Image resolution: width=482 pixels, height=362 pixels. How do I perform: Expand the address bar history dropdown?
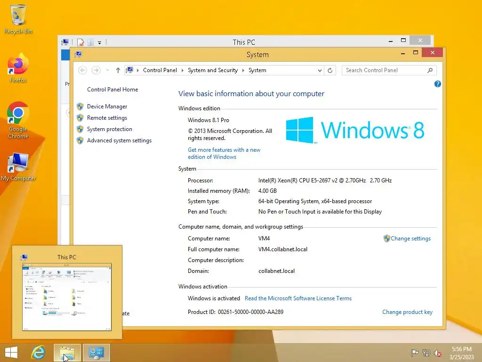[320, 71]
